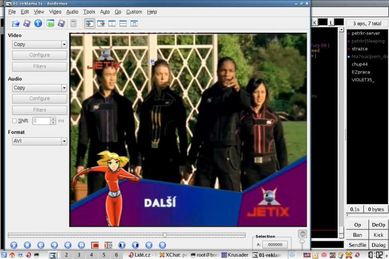Open the Audio codec Copy dropdown
389x259 pixels.
point(39,88)
